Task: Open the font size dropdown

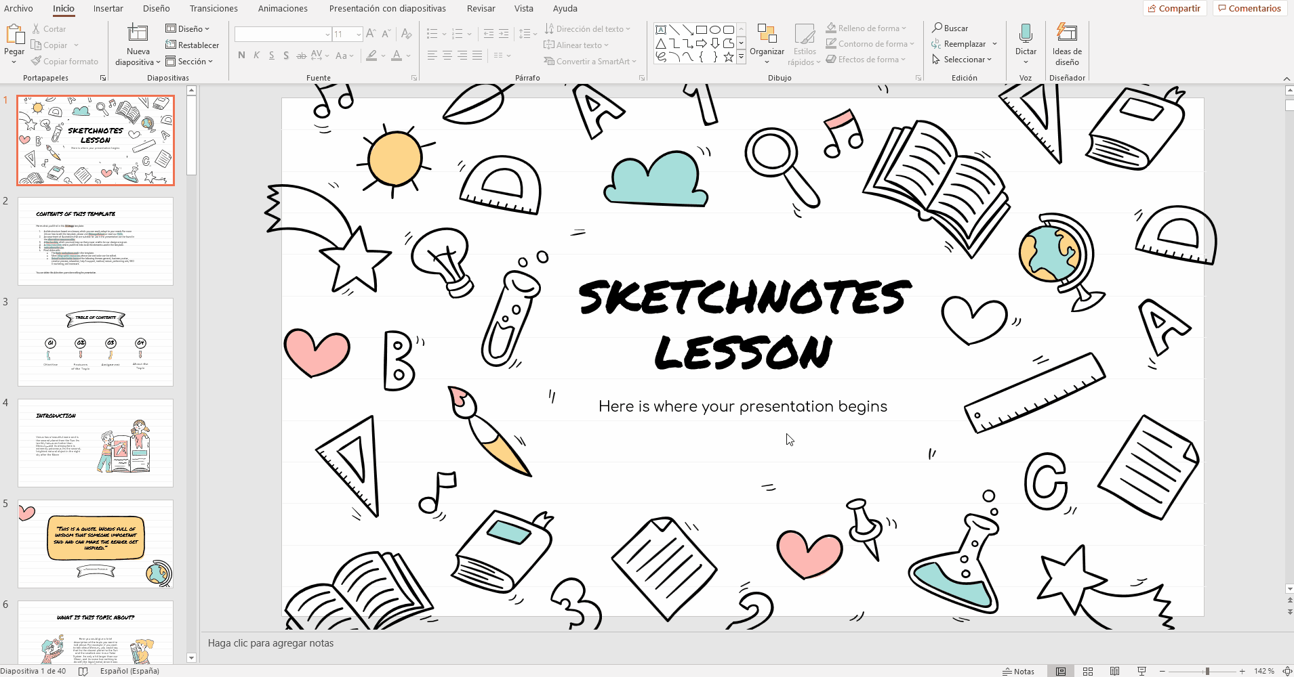Action: [x=358, y=34]
